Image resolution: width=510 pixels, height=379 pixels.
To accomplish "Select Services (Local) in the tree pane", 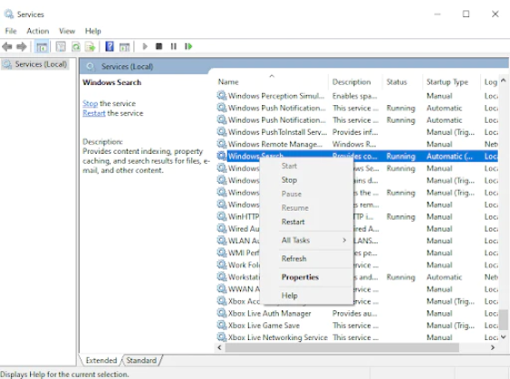I will (35, 64).
